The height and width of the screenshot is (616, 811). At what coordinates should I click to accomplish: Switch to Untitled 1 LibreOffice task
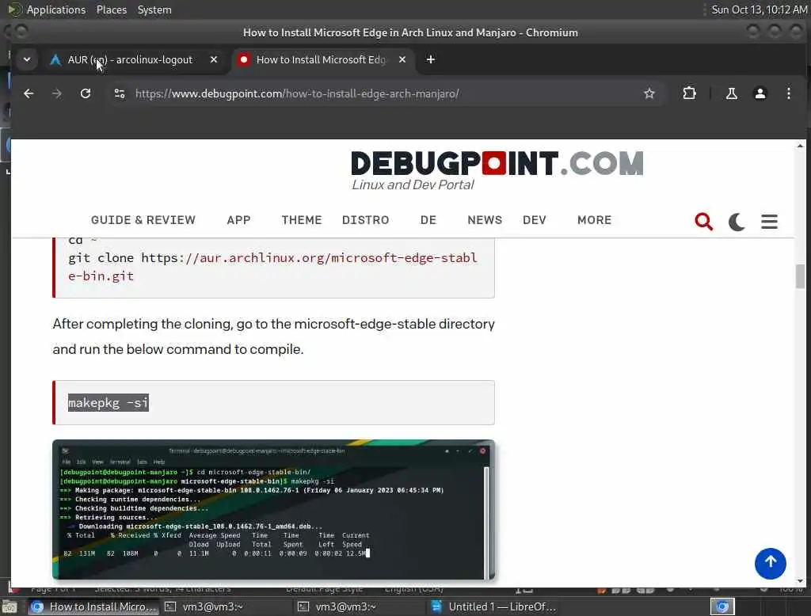tap(494, 606)
